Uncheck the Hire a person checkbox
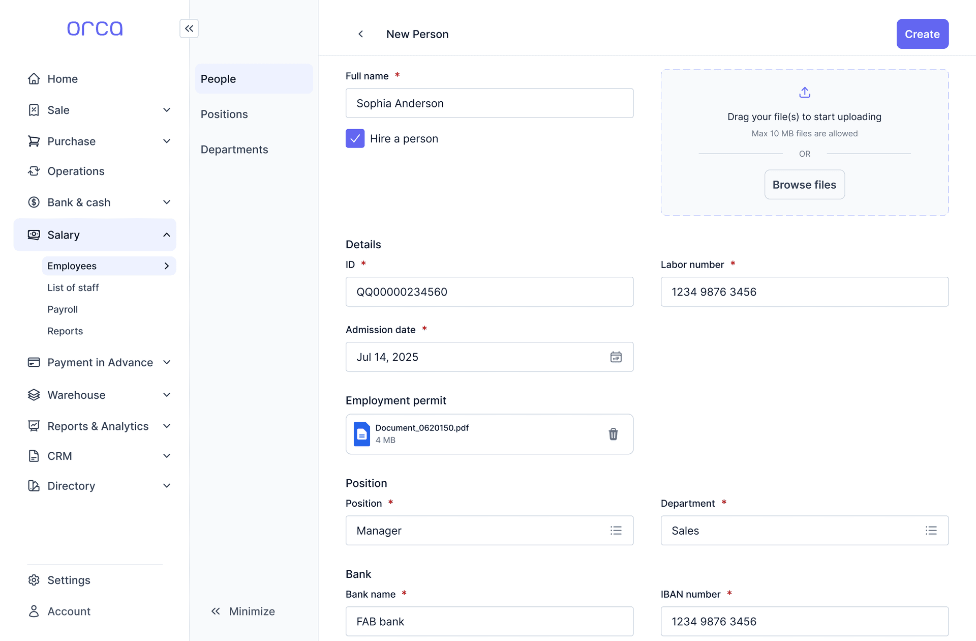Screen dimensions: 976x641 tap(355, 138)
